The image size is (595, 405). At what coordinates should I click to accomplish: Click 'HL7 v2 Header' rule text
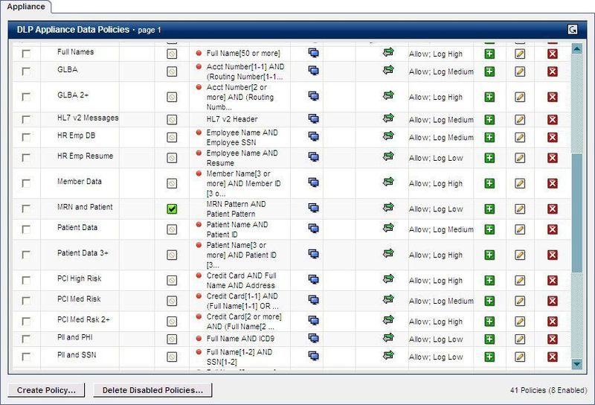(x=232, y=119)
